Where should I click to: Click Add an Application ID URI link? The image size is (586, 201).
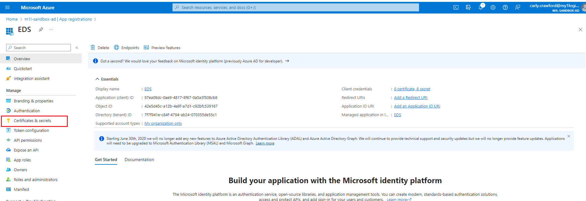[x=417, y=106]
